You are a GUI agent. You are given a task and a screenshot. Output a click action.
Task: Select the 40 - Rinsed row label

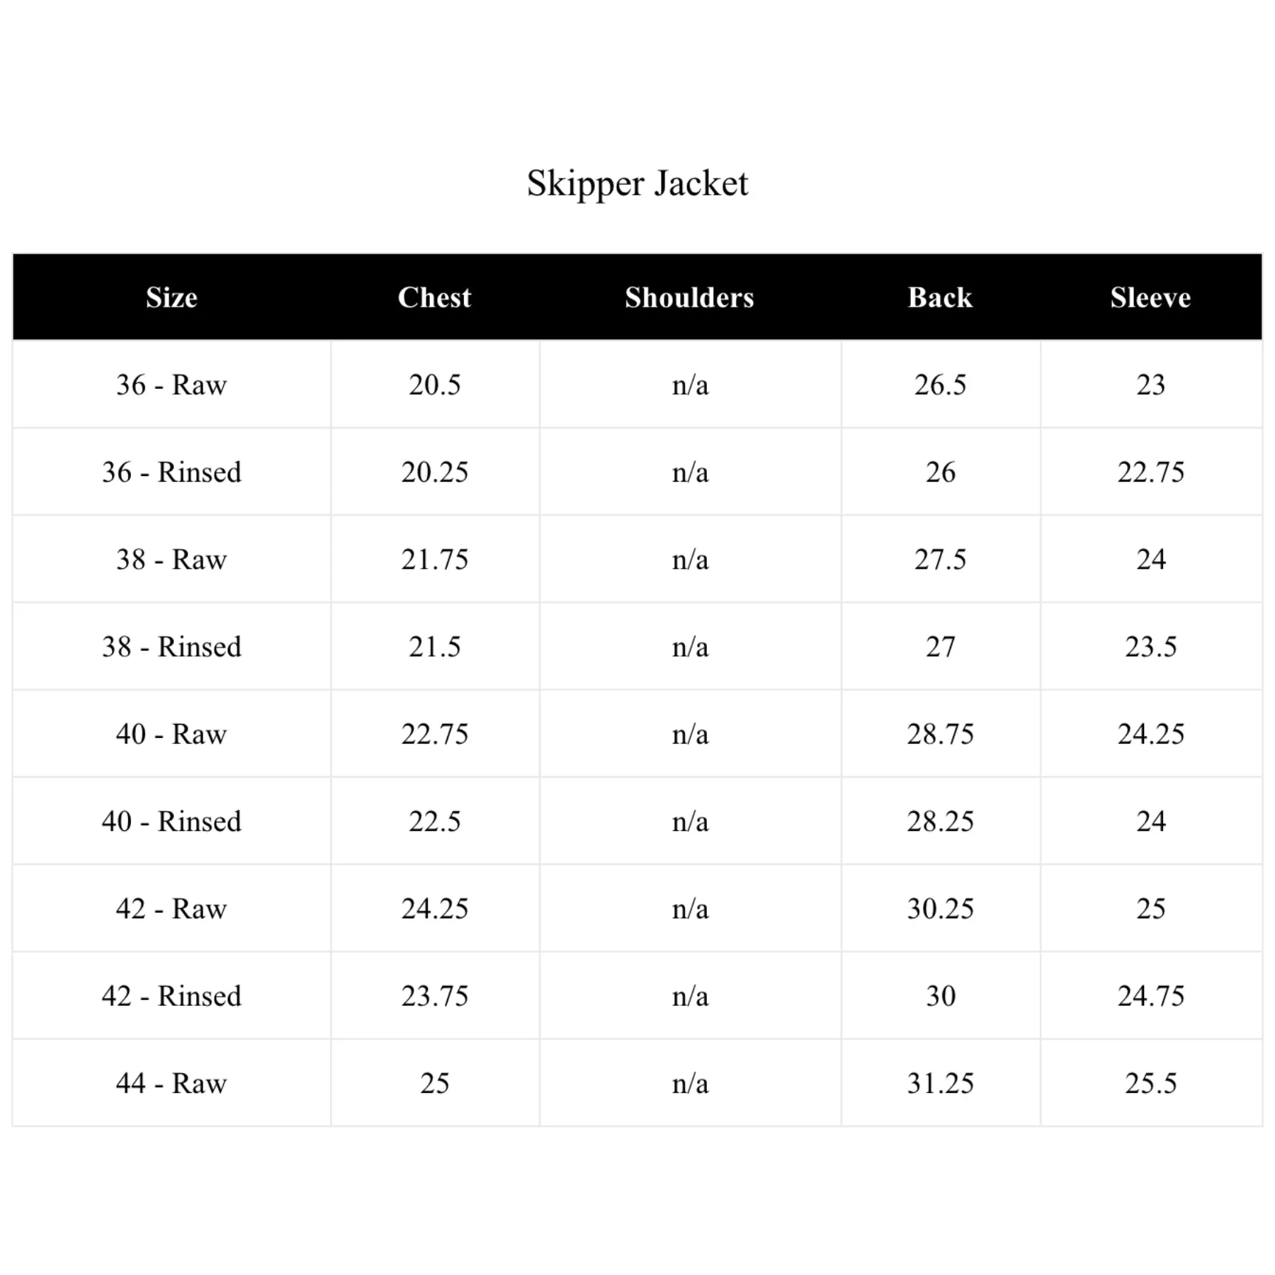click(x=171, y=822)
